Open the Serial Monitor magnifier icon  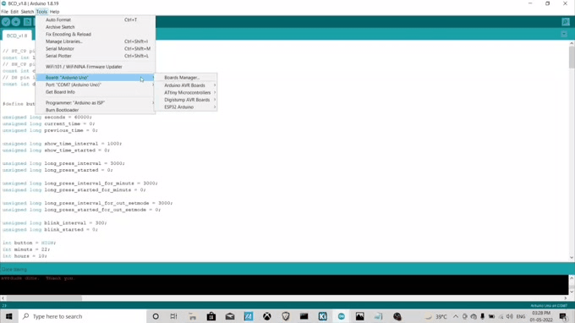(x=566, y=22)
